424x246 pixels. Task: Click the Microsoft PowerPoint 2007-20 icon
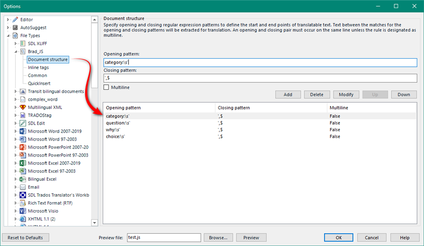pos(23,147)
